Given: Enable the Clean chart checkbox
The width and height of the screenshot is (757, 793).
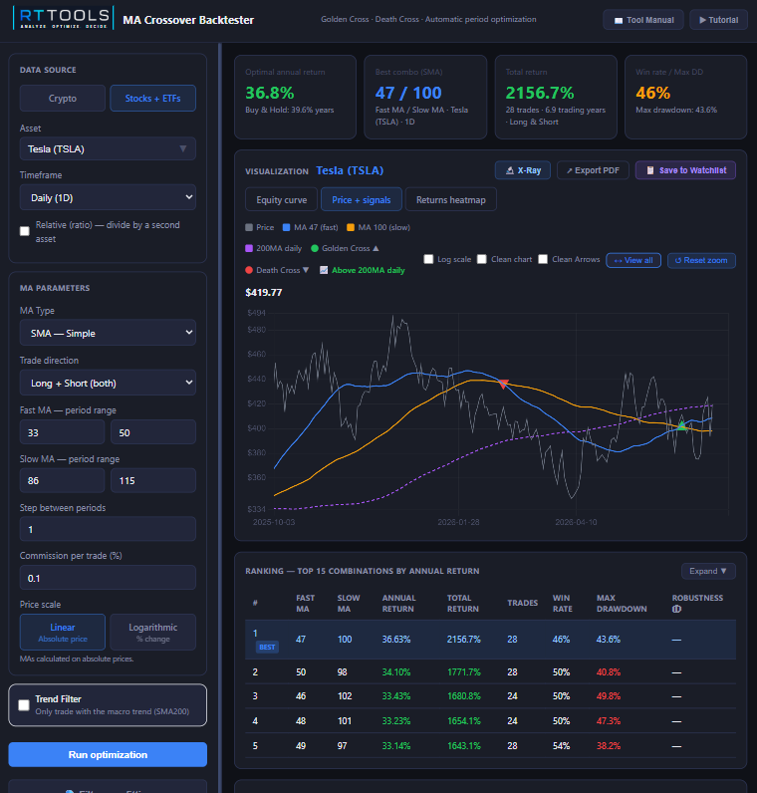Looking at the screenshot, I should (x=482, y=259).
